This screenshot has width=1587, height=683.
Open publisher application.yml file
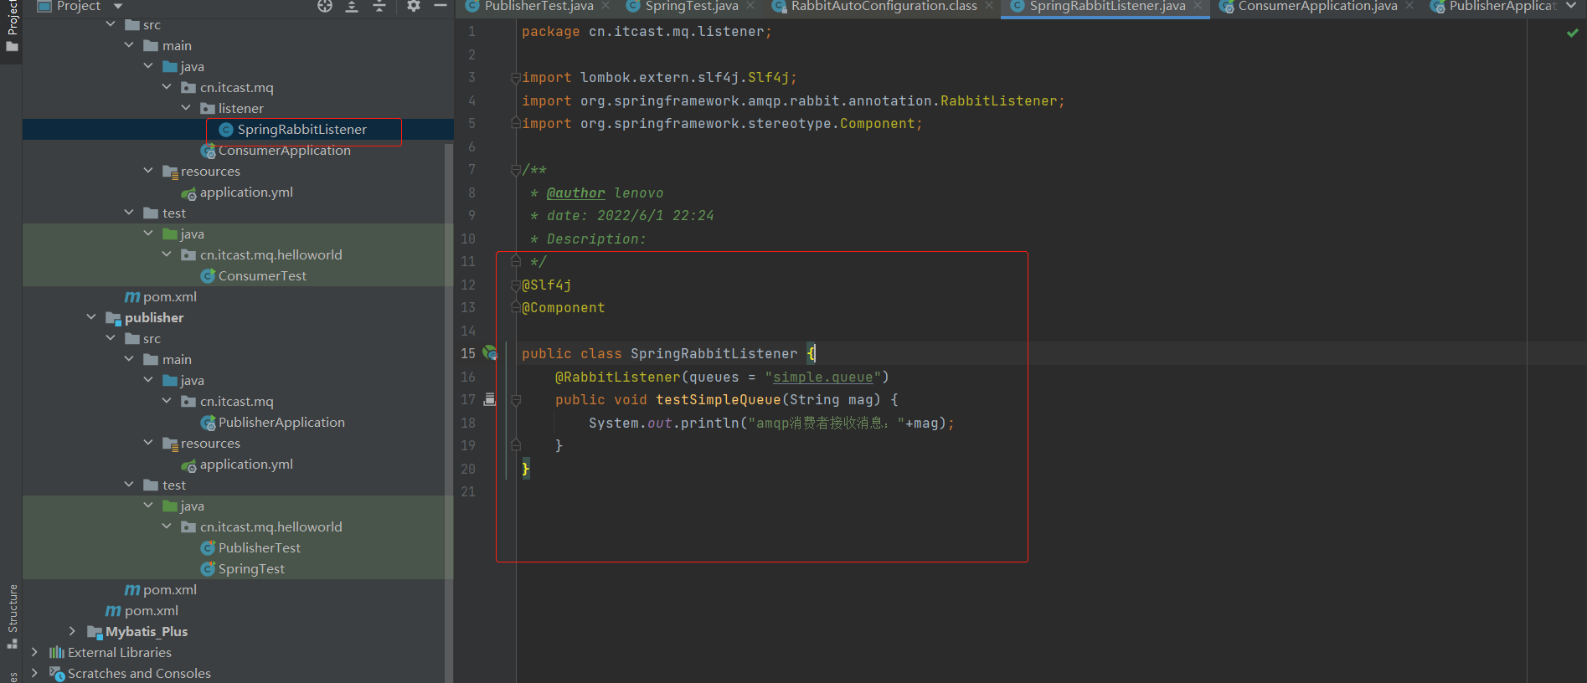pos(246,465)
